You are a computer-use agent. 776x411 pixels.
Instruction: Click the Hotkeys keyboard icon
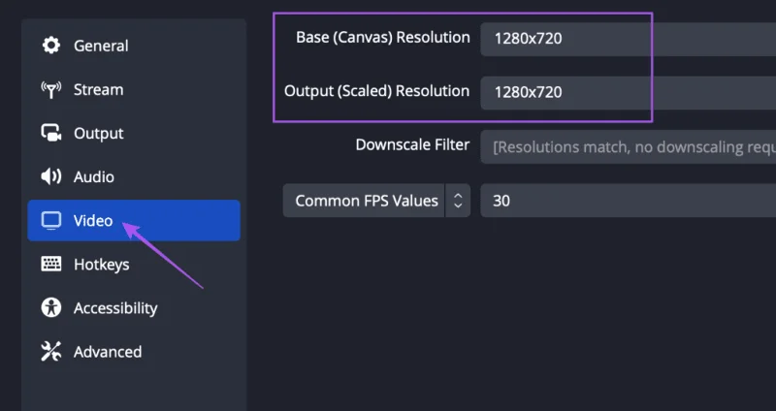[x=51, y=264]
